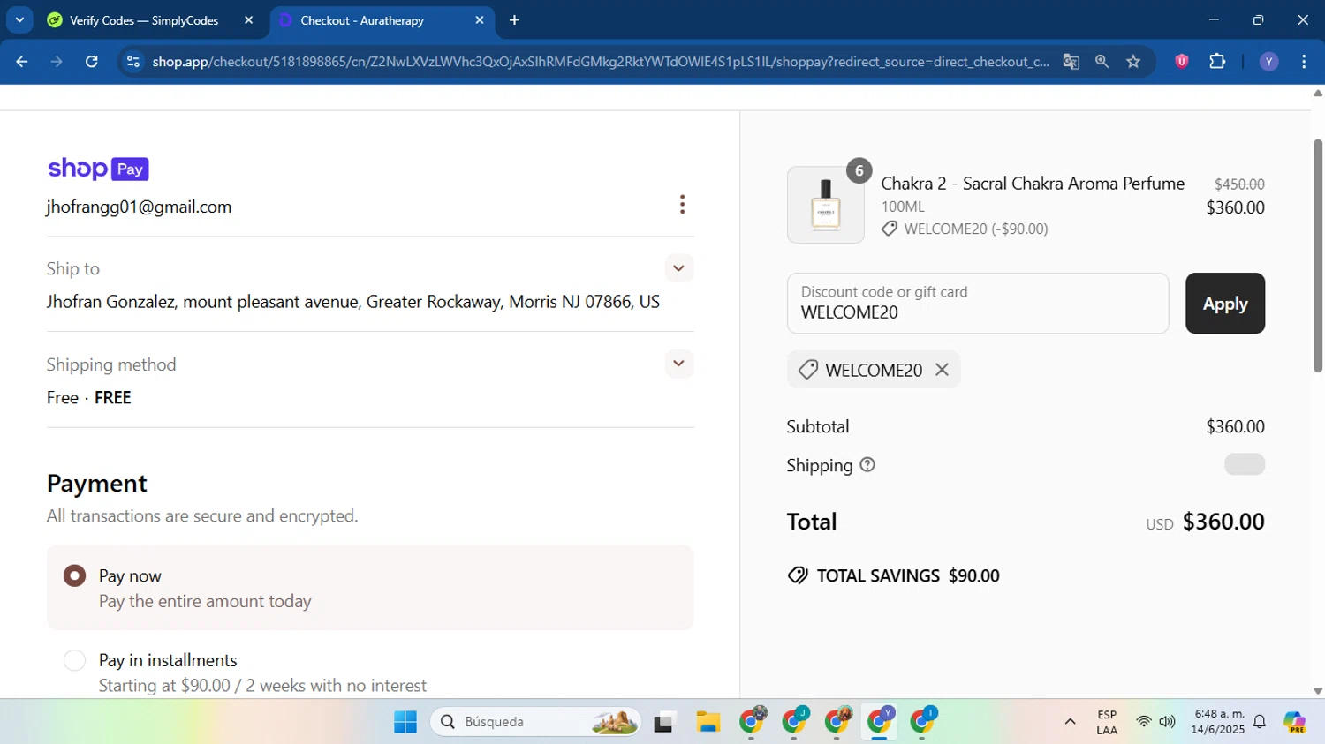Viewport: 1325px width, 744px height.
Task: Open account options three-dot menu
Action: tap(682, 205)
